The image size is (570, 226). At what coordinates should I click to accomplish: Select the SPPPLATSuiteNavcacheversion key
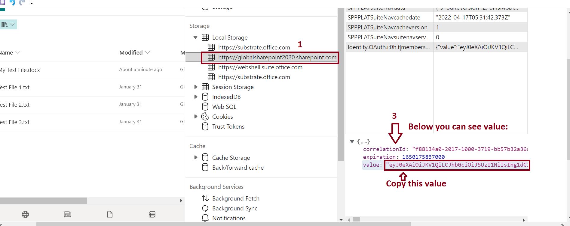388,27
